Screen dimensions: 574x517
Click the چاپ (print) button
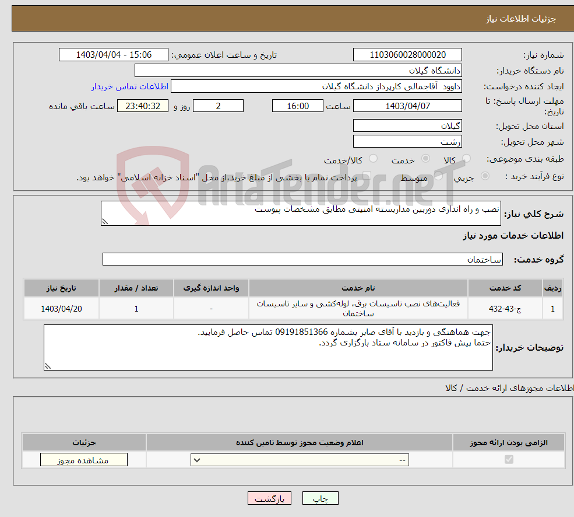tap(321, 498)
